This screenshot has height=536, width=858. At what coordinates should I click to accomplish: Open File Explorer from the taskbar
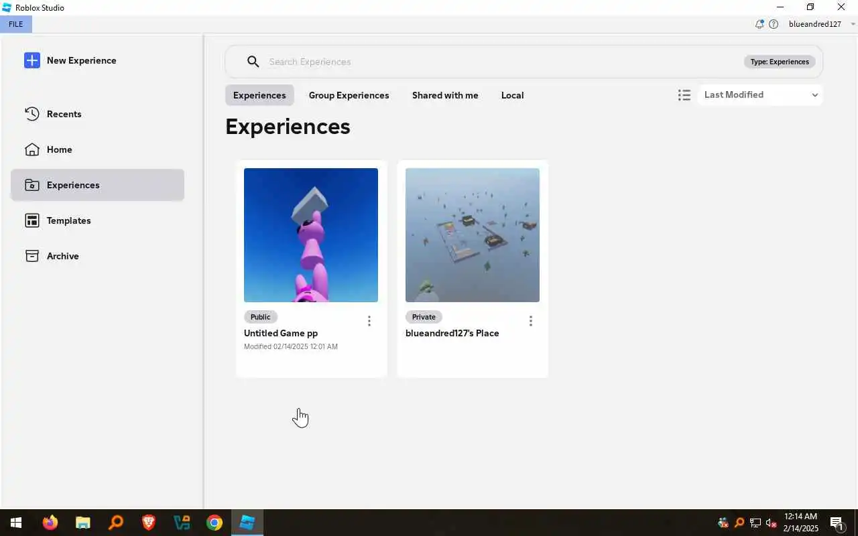(82, 523)
